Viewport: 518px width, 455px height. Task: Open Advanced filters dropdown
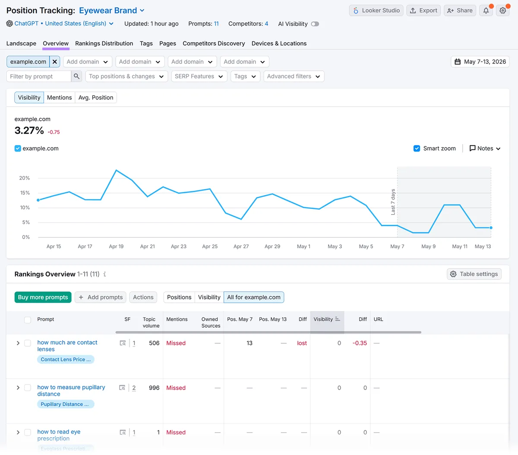click(294, 76)
